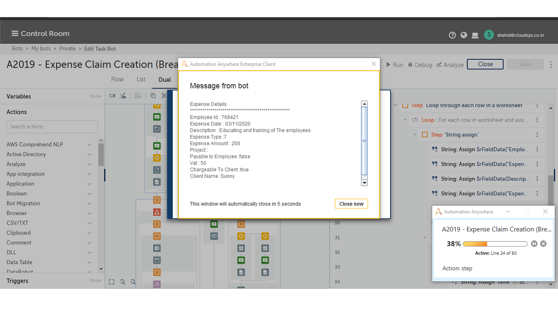Click the camera record icon in toolbar

(112, 96)
